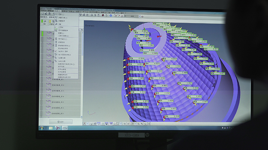The height and width of the screenshot is (150, 268).
Task: Click the wireframe cube icon in CAD toolbar
Action: tap(103, 124)
